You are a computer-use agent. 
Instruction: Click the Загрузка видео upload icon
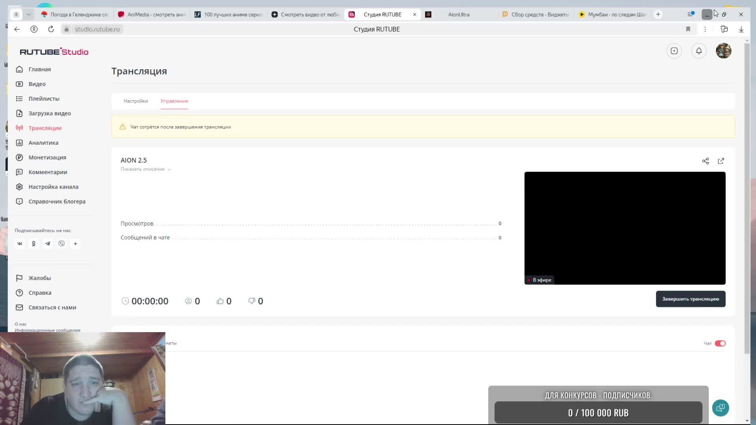pos(19,113)
